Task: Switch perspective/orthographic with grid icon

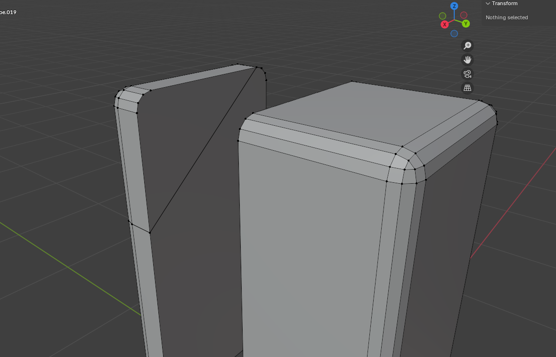Action: tap(467, 88)
